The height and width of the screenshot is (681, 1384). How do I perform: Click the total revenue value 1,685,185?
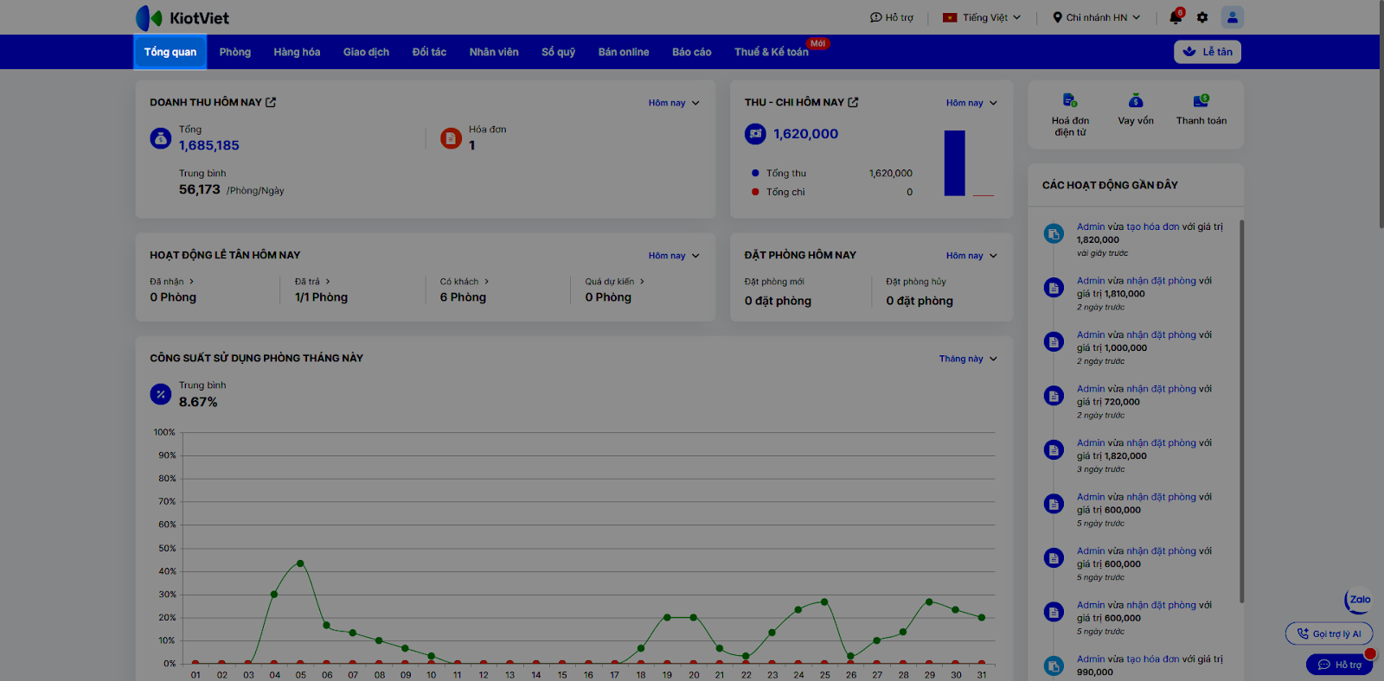point(209,146)
